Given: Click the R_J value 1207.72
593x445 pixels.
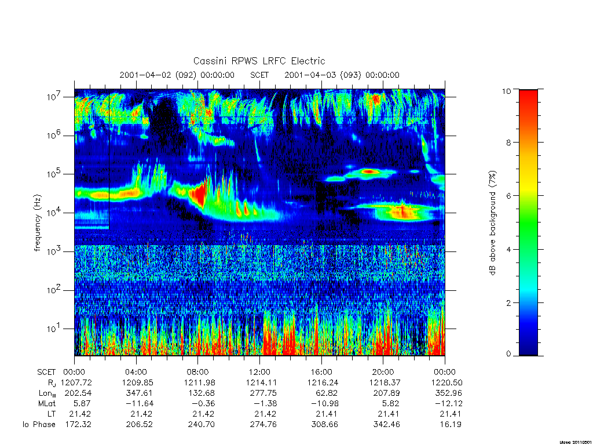Looking at the screenshot, I should point(76,383).
